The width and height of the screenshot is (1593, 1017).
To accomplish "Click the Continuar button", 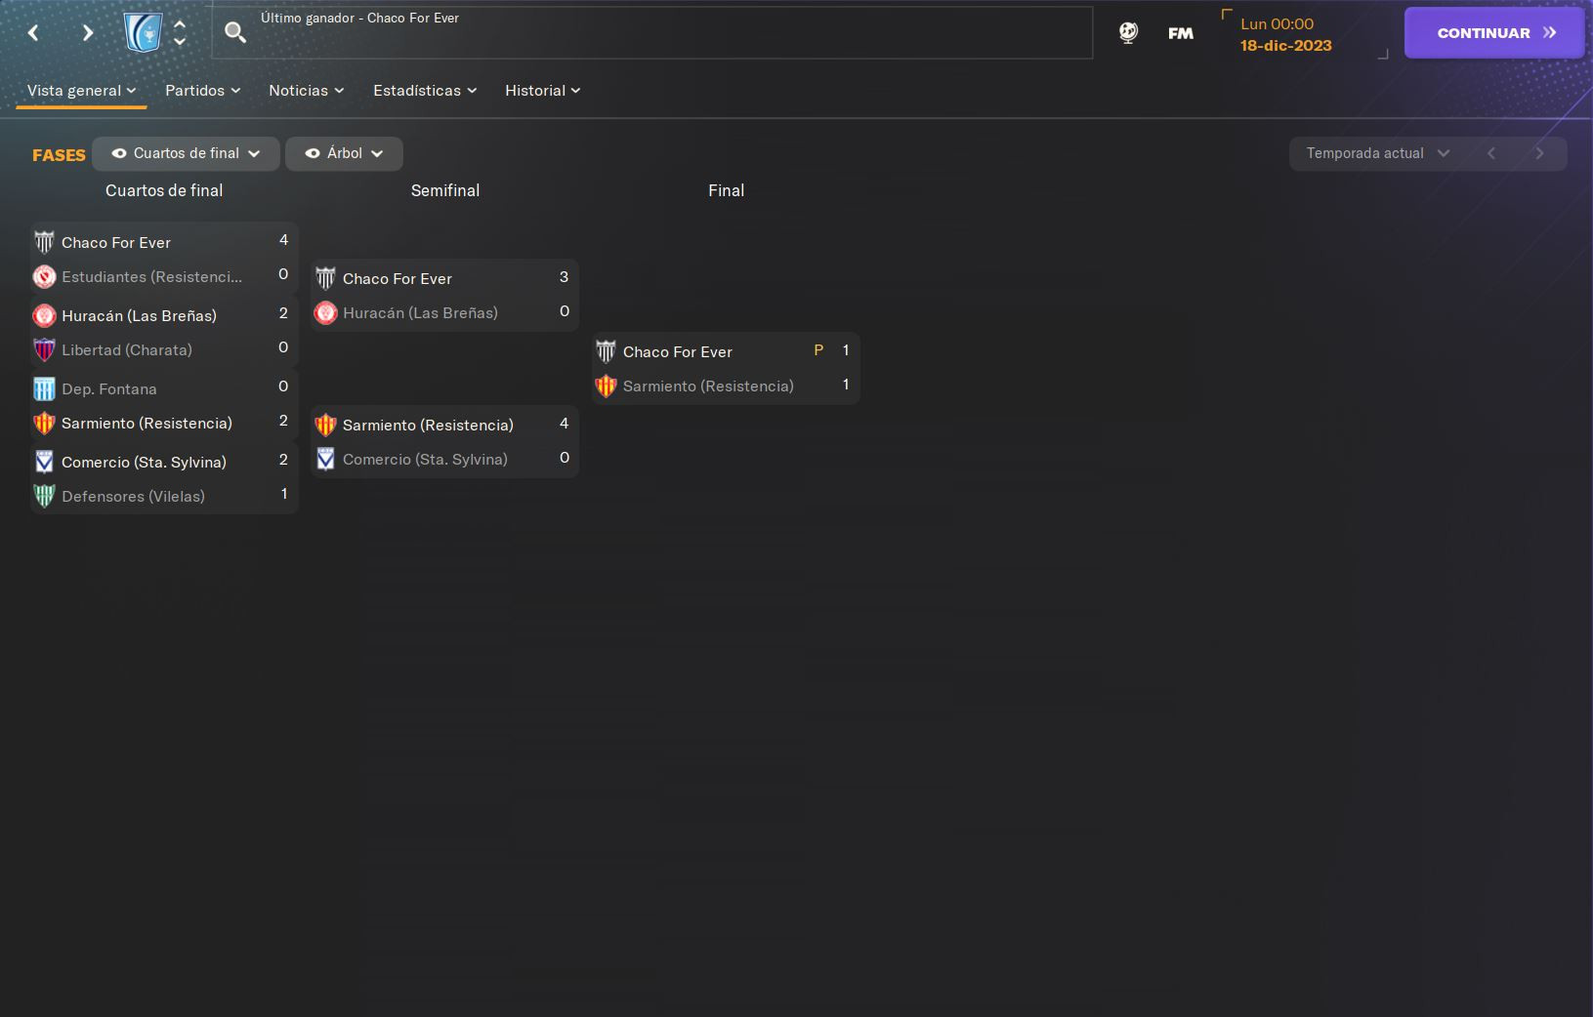I will [x=1493, y=32].
